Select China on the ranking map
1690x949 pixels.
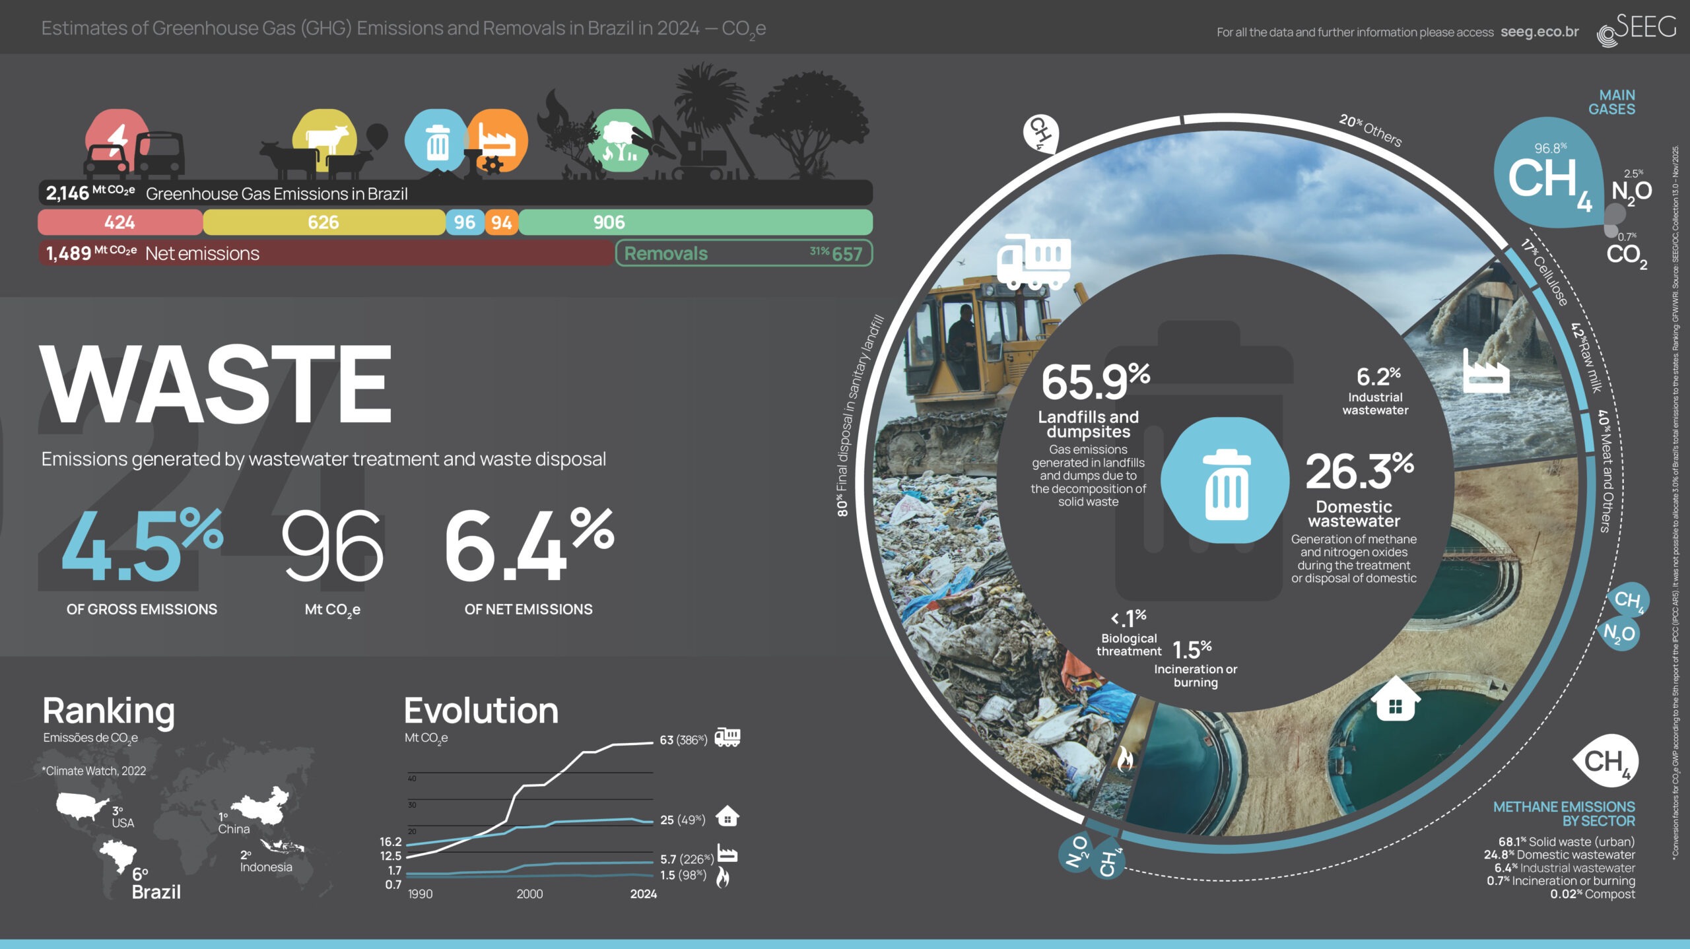(x=262, y=806)
